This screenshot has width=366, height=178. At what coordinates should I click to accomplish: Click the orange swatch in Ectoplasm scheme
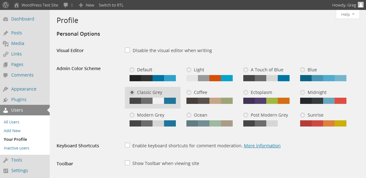[x=284, y=101]
